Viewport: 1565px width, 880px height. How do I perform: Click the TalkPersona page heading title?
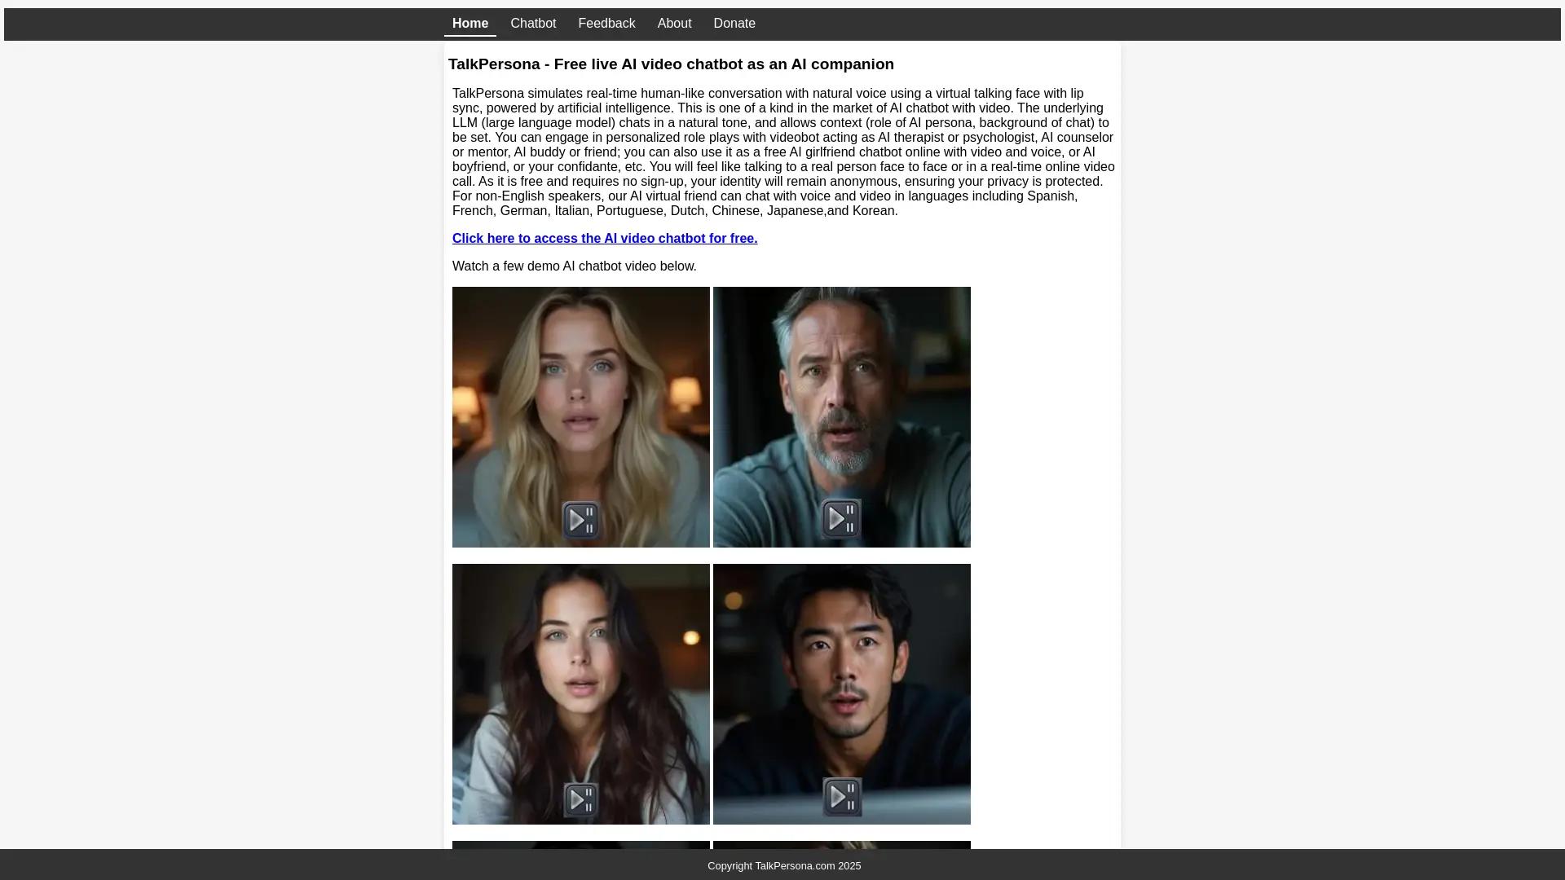(670, 64)
